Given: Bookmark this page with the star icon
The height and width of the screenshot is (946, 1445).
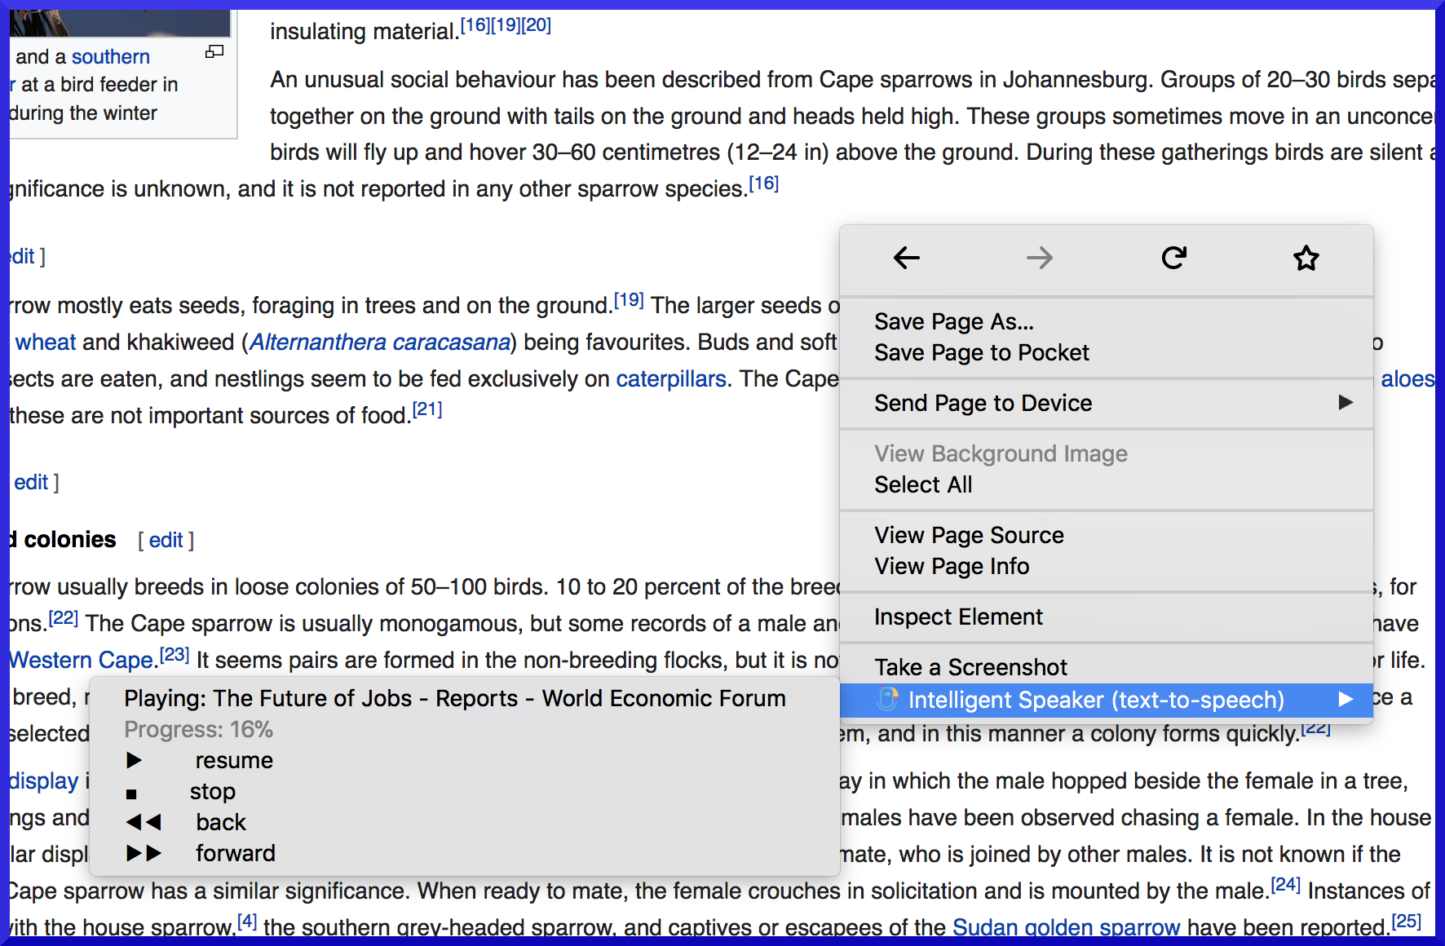Looking at the screenshot, I should pos(1306,259).
